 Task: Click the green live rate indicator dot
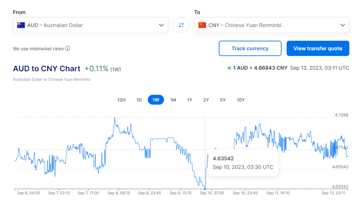point(229,68)
